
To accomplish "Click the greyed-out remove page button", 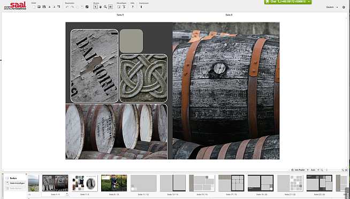I will (x=16, y=188).
